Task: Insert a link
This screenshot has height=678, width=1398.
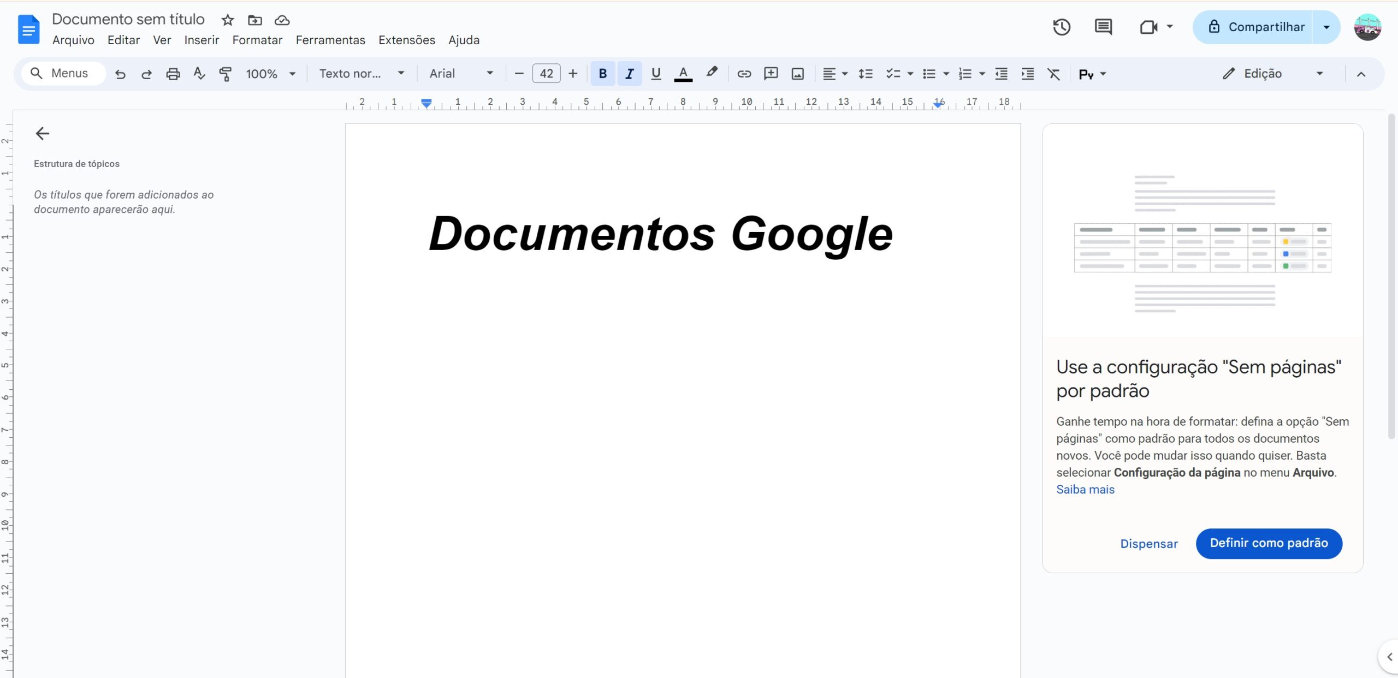Action: point(744,74)
